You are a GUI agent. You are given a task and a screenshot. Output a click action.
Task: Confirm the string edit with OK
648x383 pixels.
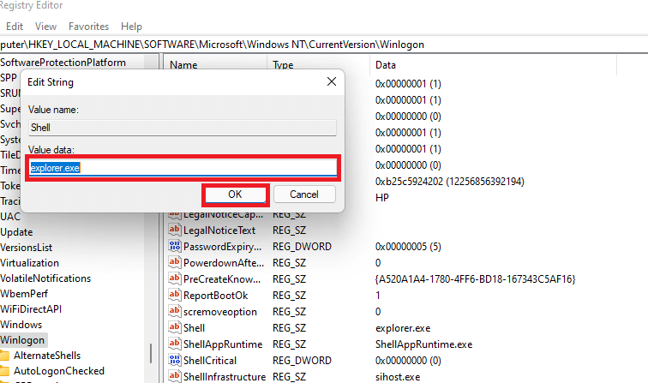click(235, 194)
